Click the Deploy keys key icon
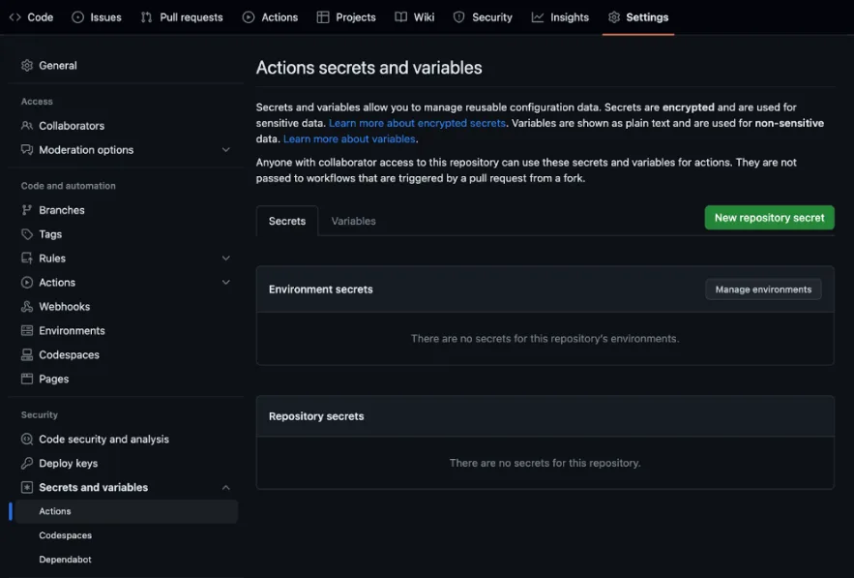Image resolution: width=854 pixels, height=578 pixels. pyautogui.click(x=27, y=463)
